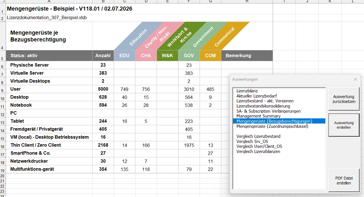
Task: Click the CHA value 166 cell
Action: pos(146,145)
